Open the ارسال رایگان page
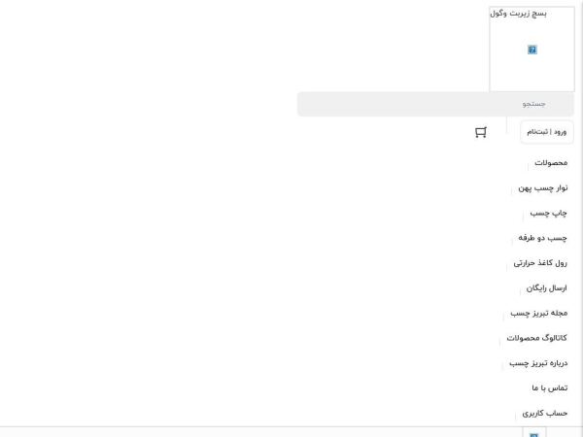This screenshot has height=437, width=583. (546, 288)
